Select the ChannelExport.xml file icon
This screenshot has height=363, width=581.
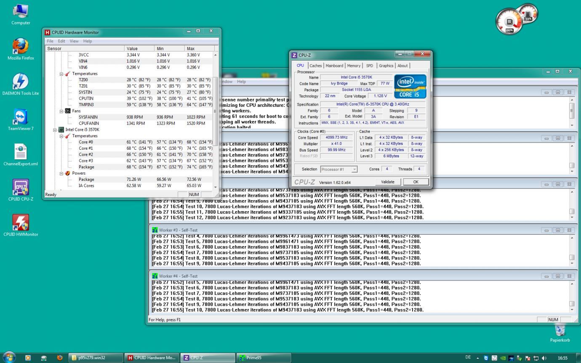pos(21,154)
